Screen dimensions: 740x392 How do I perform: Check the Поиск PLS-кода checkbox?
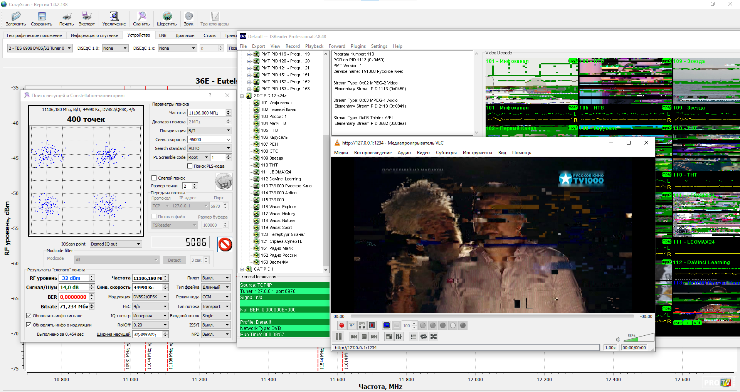pyautogui.click(x=190, y=166)
